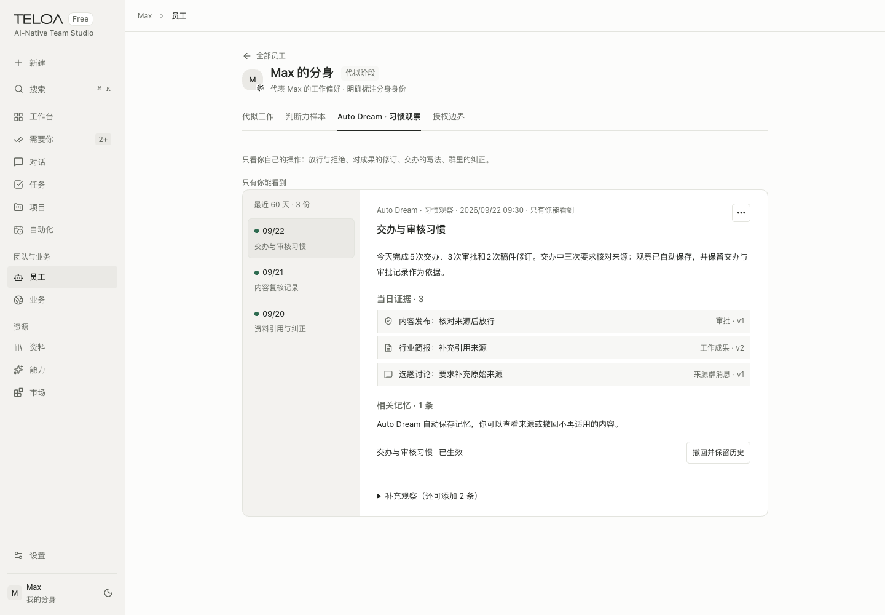885x615 pixels.
Task: Open 市场 icon in sidebar
Action: click(x=18, y=393)
